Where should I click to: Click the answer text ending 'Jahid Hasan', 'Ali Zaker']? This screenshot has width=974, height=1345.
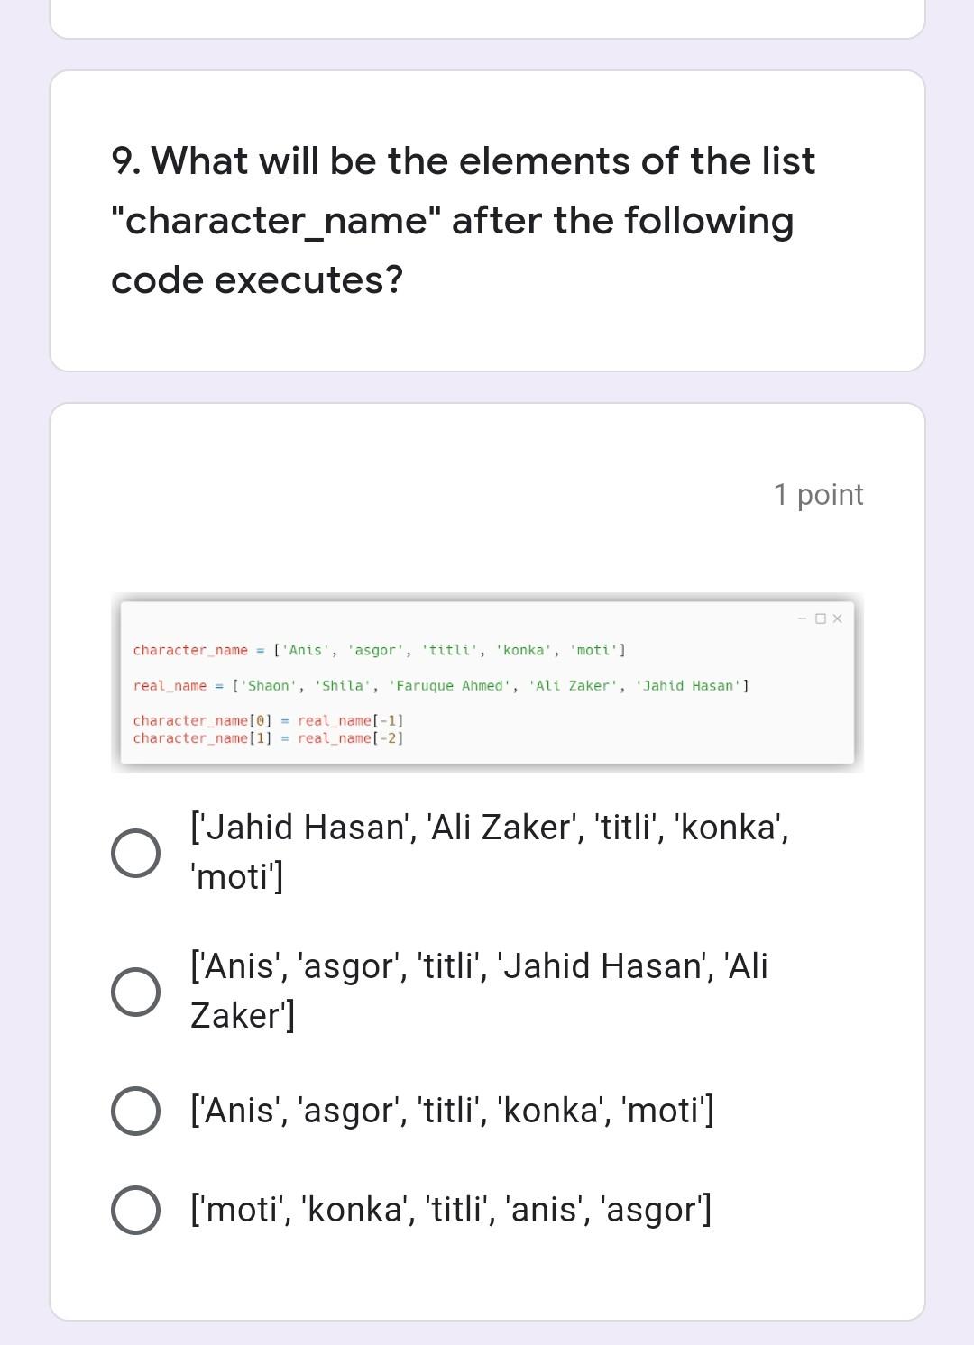(479, 990)
